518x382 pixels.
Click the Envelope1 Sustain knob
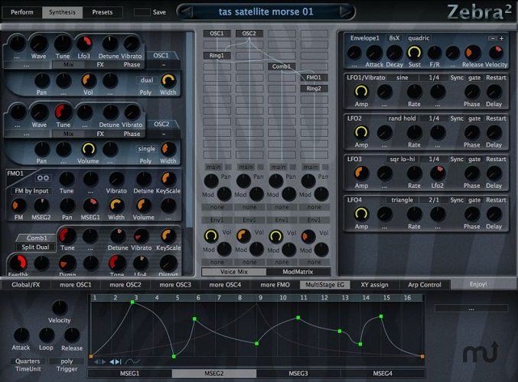[414, 52]
